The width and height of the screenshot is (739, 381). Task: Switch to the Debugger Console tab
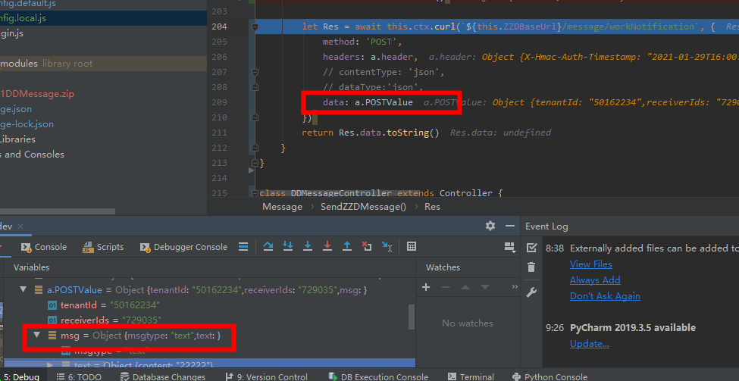click(183, 247)
